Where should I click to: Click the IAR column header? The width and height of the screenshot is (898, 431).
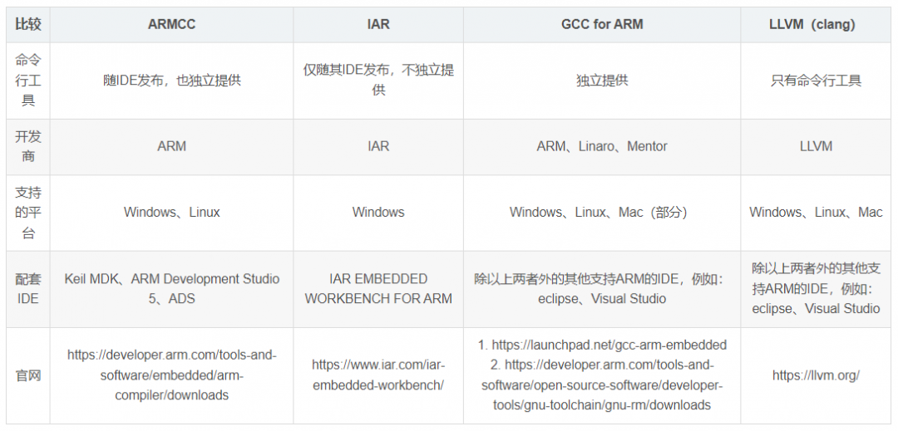[378, 24]
